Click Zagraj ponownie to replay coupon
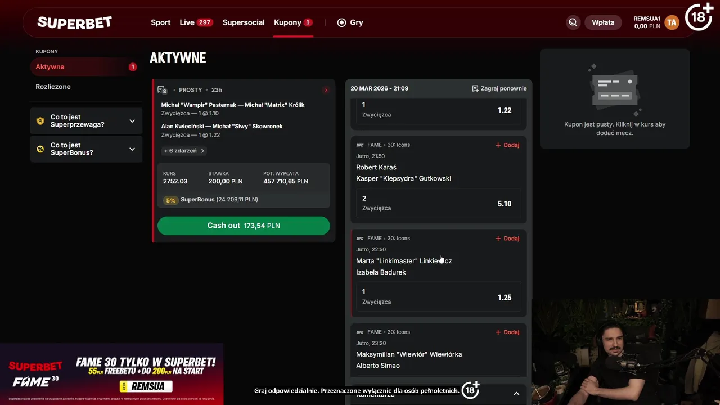 (x=499, y=88)
